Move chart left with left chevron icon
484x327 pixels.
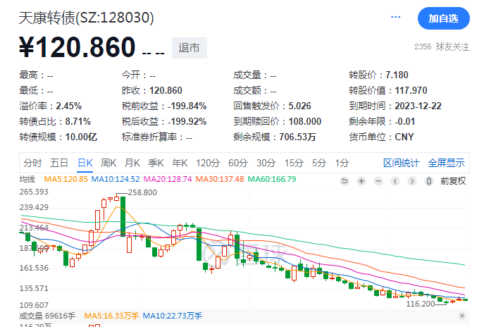tap(395, 181)
